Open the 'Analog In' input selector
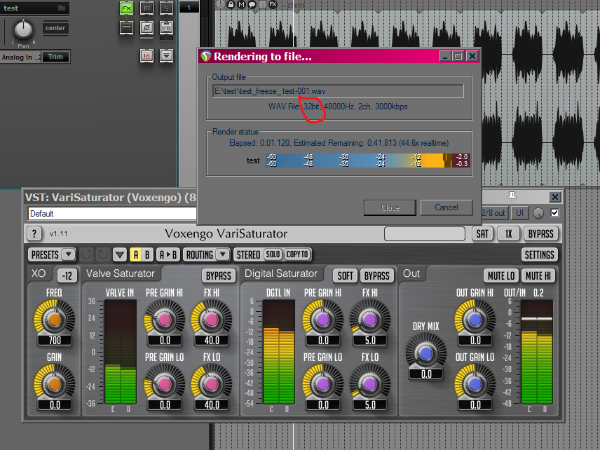 pos(20,57)
